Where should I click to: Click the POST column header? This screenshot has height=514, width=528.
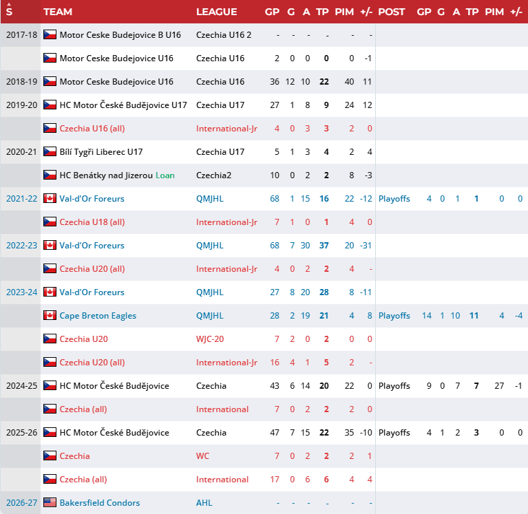coord(391,12)
